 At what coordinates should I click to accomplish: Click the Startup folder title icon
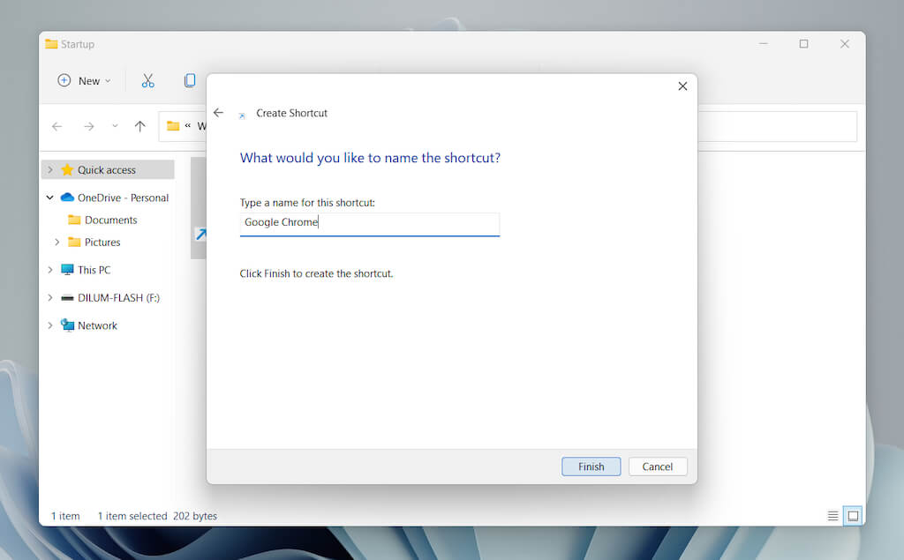click(x=51, y=44)
